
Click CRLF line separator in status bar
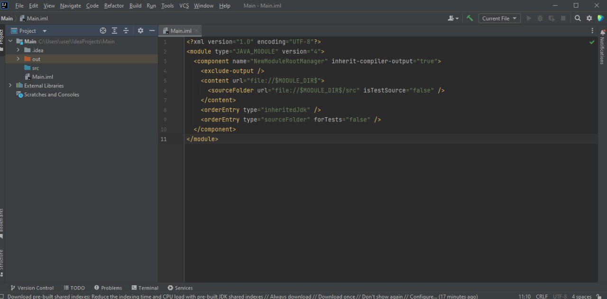point(542,296)
